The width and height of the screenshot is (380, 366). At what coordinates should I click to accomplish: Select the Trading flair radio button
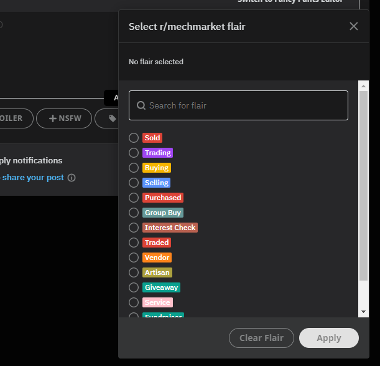pos(134,153)
